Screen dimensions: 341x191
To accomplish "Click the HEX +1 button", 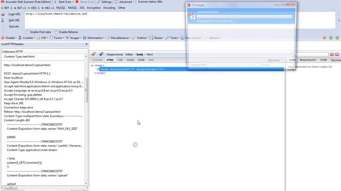I will point(47,8).
